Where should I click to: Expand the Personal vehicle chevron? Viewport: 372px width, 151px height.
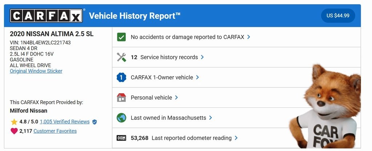click(x=177, y=98)
